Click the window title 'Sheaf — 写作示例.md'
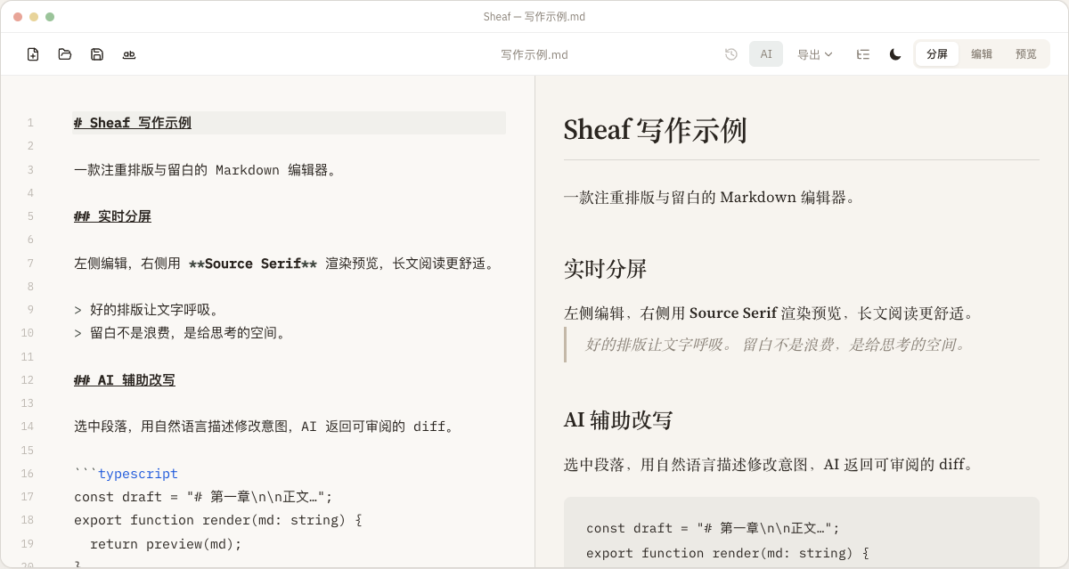 (x=534, y=17)
